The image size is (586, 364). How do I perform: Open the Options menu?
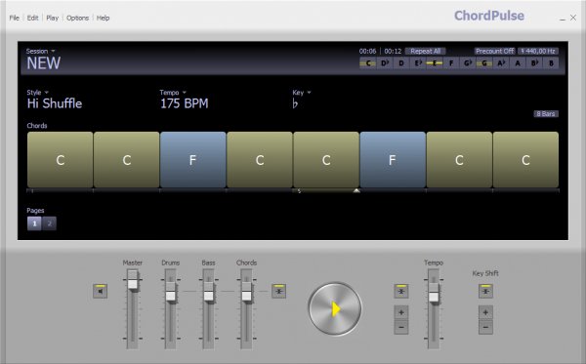pyautogui.click(x=77, y=18)
